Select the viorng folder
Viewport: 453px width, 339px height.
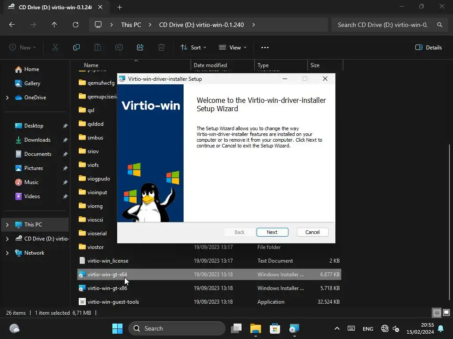[x=95, y=206]
